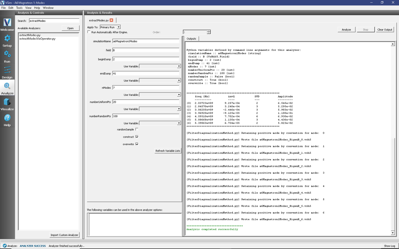The image size is (399, 249).
Task: Enable Run Automatically After Engine checkbox
Action: [x=89, y=32]
